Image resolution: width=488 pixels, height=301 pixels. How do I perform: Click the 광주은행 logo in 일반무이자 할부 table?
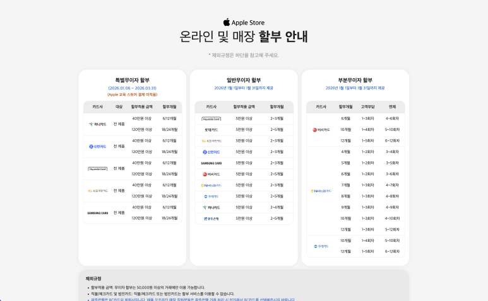pyautogui.click(x=211, y=219)
